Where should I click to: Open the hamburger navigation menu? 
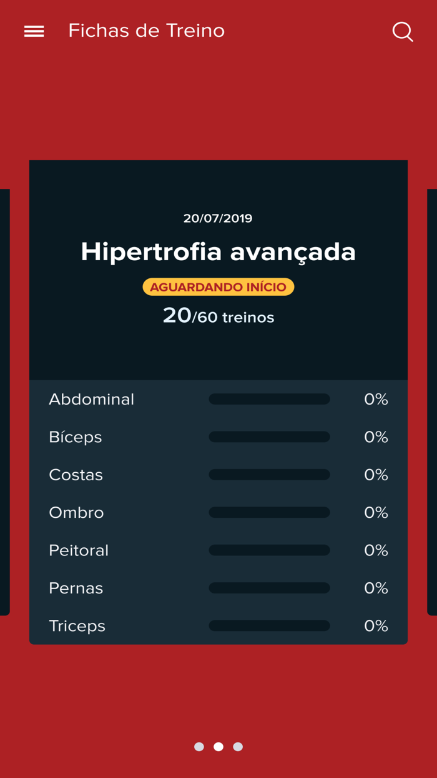(34, 30)
